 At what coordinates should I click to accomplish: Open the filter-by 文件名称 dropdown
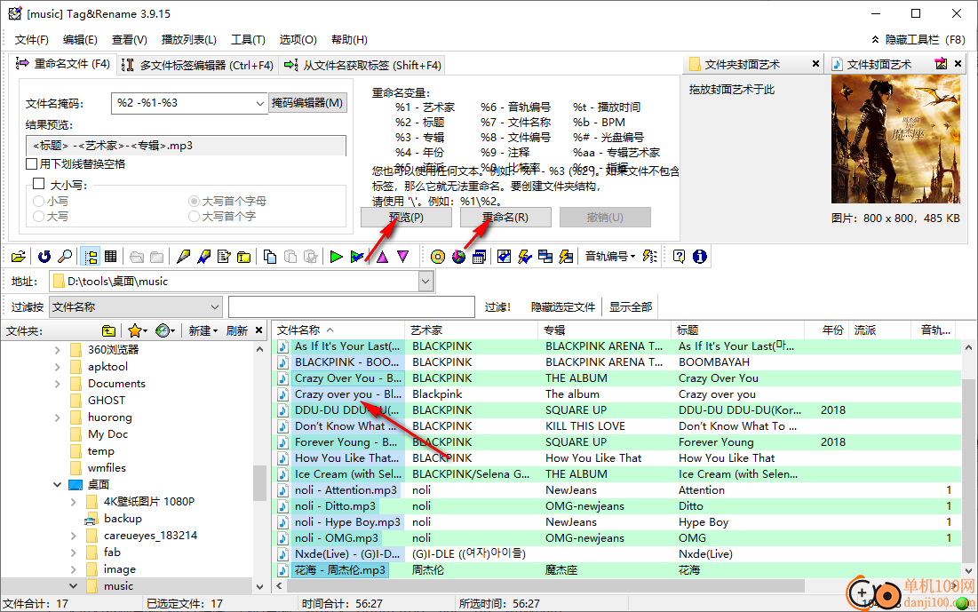click(135, 307)
